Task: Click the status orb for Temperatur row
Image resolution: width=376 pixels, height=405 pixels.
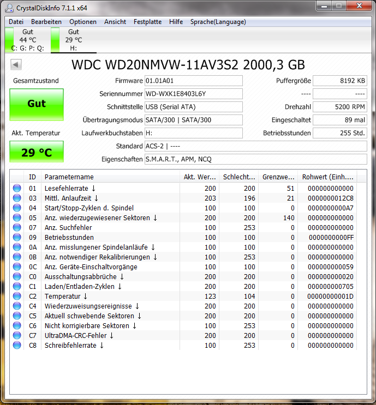Action: point(17,296)
